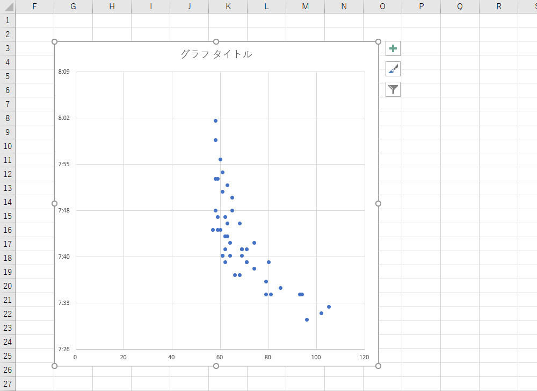
Task: Click the 8:02 vertical axis label
Action: 64,118
